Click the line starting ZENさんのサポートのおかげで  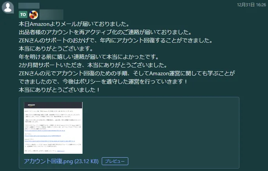coord(116,40)
